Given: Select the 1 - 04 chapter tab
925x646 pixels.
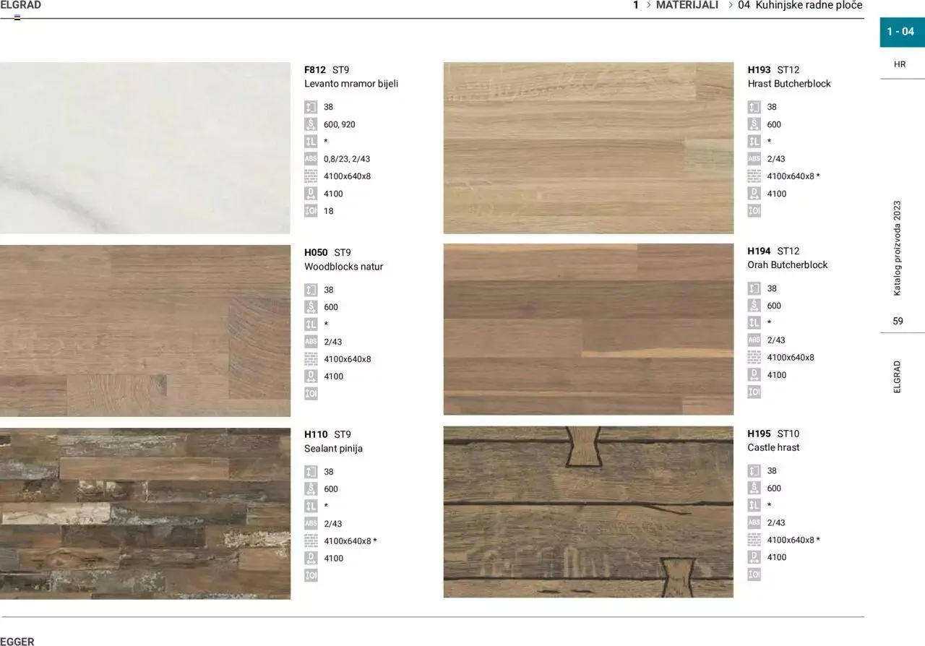Looking at the screenshot, I should [901, 32].
